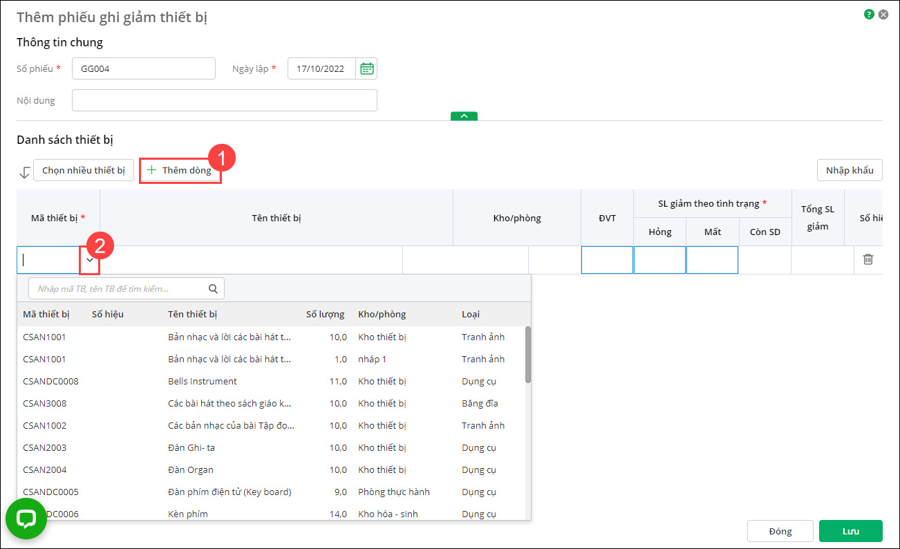Click the Hỏng quantity cell
The image size is (900, 549).
(x=659, y=260)
